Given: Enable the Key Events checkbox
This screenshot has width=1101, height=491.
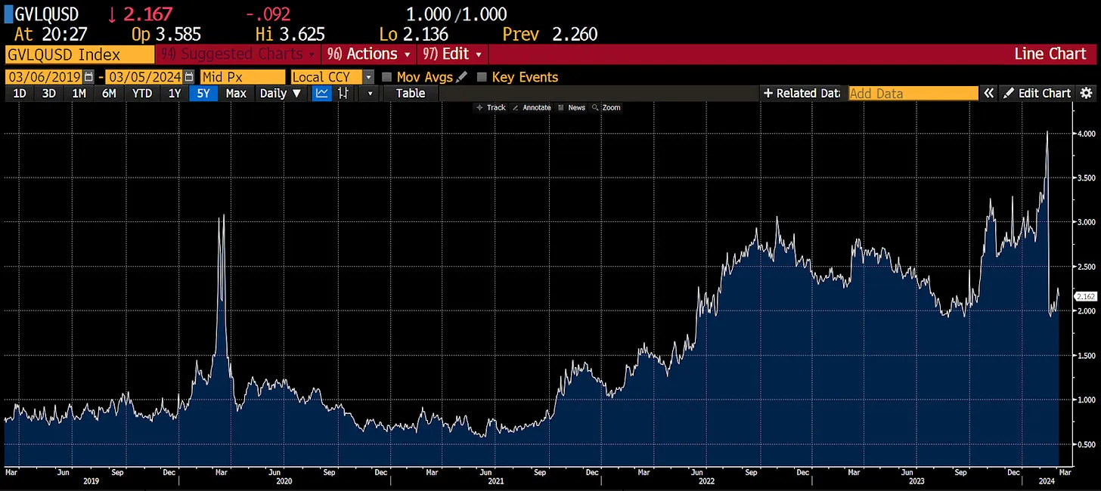Looking at the screenshot, I should (x=482, y=77).
